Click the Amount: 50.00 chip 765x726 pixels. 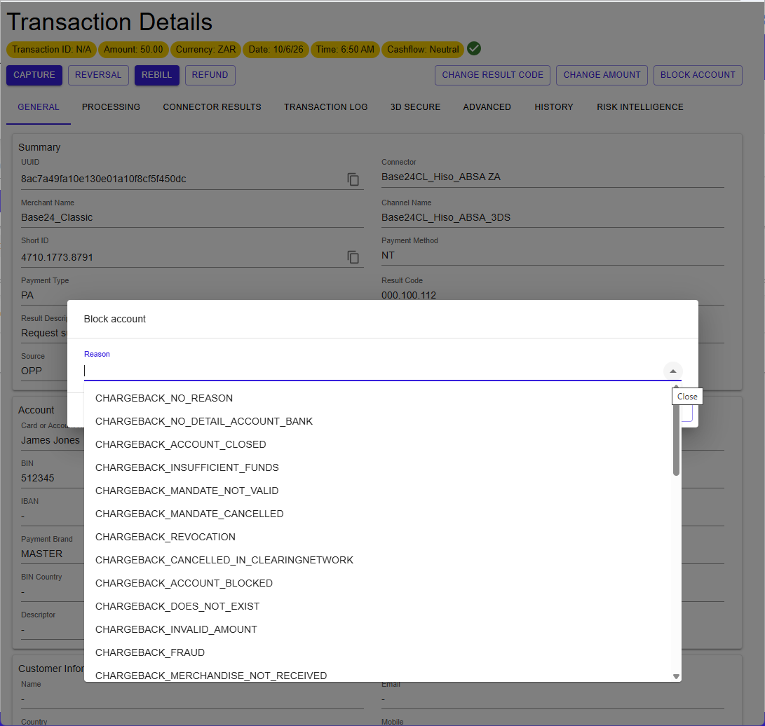(x=133, y=49)
